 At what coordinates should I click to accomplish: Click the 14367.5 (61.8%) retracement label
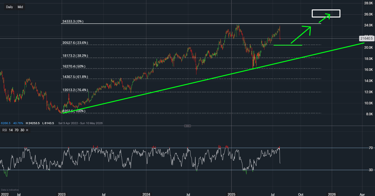(75, 77)
